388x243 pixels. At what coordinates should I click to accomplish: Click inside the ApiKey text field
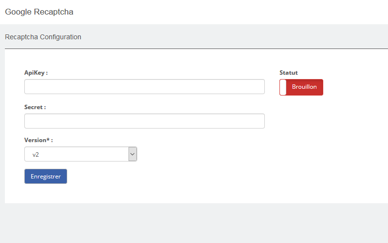pos(145,86)
